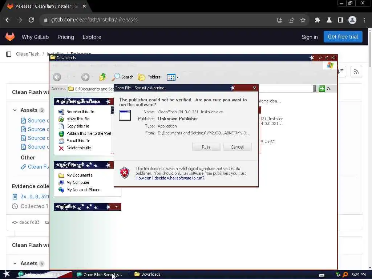Click RSS feed icon on GitLab page
This screenshot has width=372, height=279.
356,72
